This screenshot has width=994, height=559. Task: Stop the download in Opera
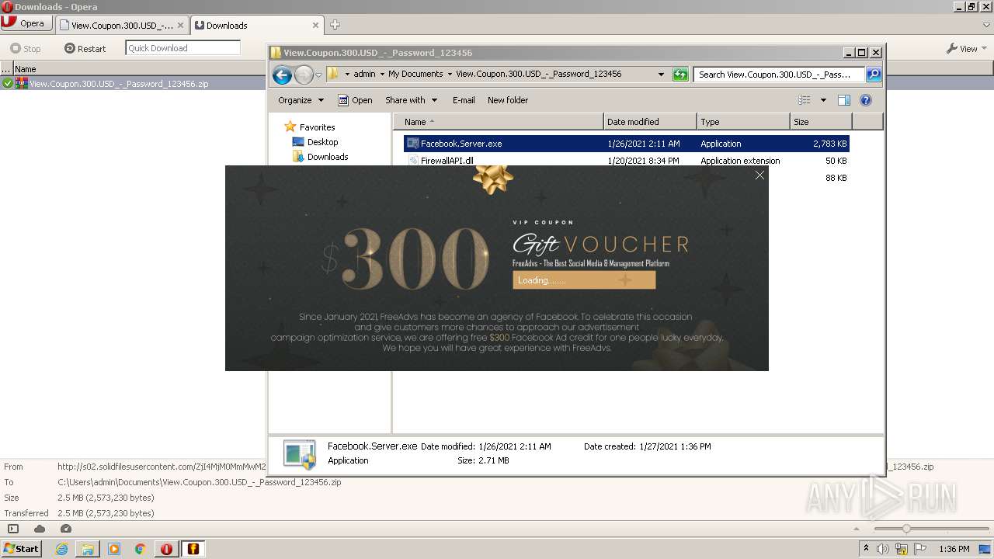click(x=26, y=48)
